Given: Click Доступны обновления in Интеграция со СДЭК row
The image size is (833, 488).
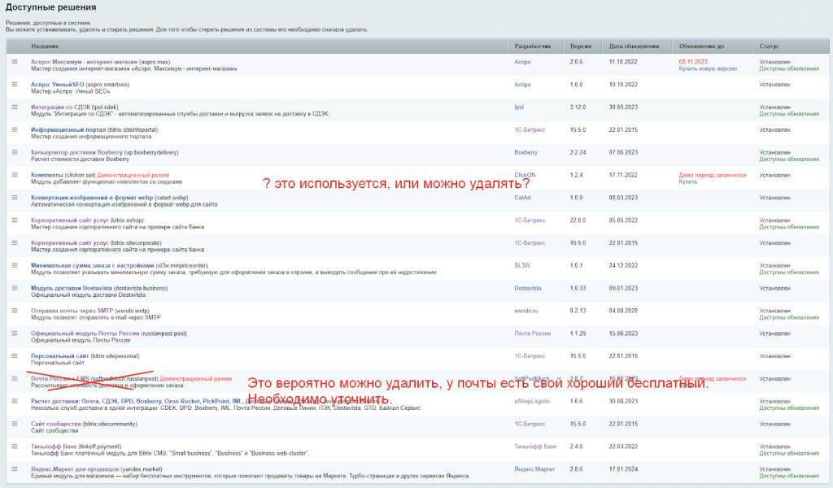Looking at the screenshot, I should (789, 114).
